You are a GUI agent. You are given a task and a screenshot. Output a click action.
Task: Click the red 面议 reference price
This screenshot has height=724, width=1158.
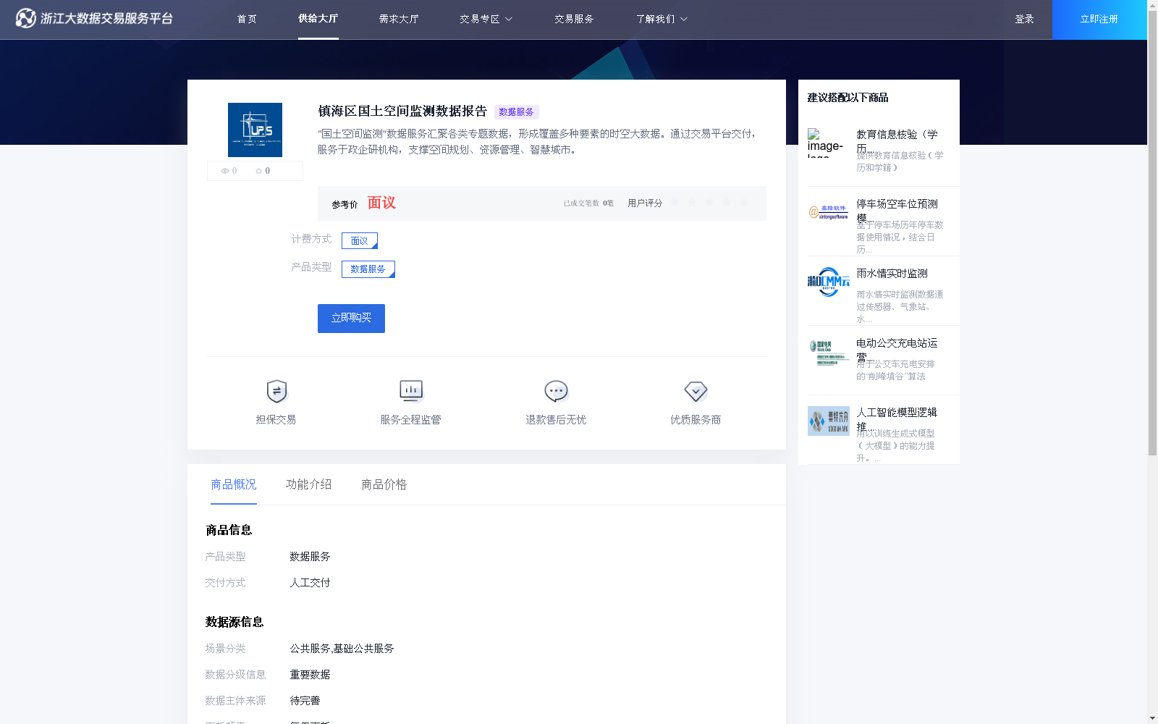point(381,203)
